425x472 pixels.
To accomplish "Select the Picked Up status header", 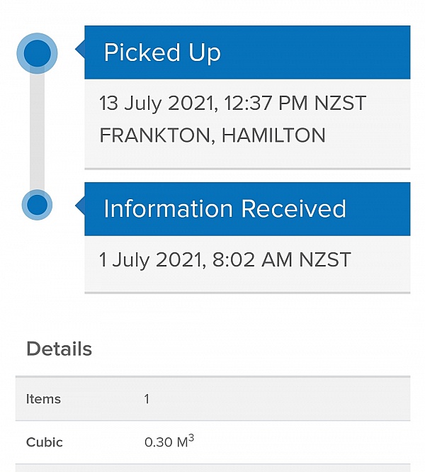I will point(247,52).
